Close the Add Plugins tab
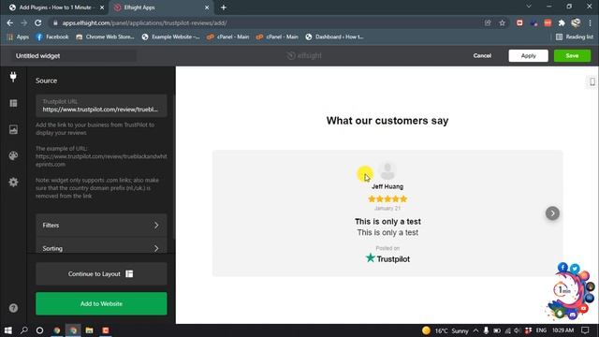The image size is (599, 337). click(102, 7)
